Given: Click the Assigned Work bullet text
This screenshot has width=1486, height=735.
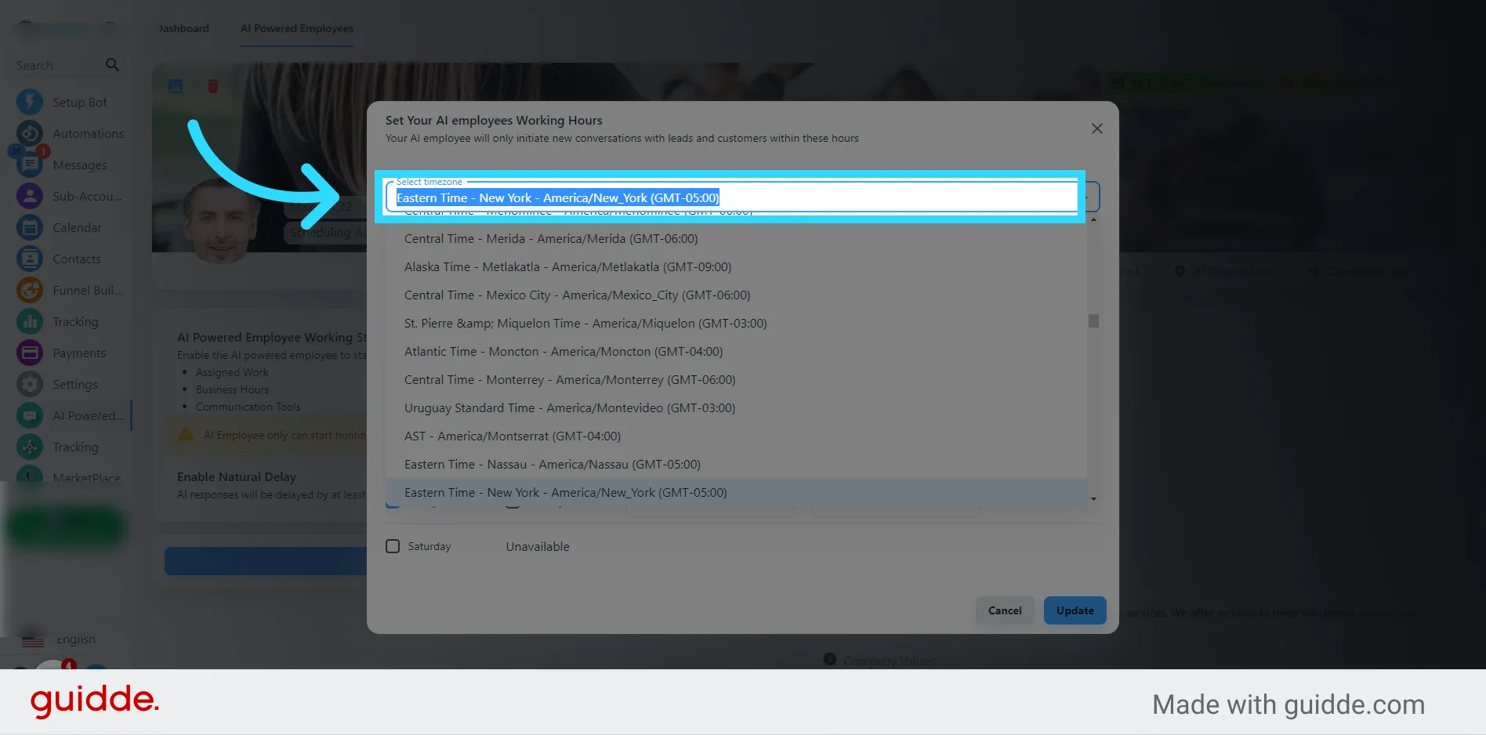Looking at the screenshot, I should pos(232,372).
